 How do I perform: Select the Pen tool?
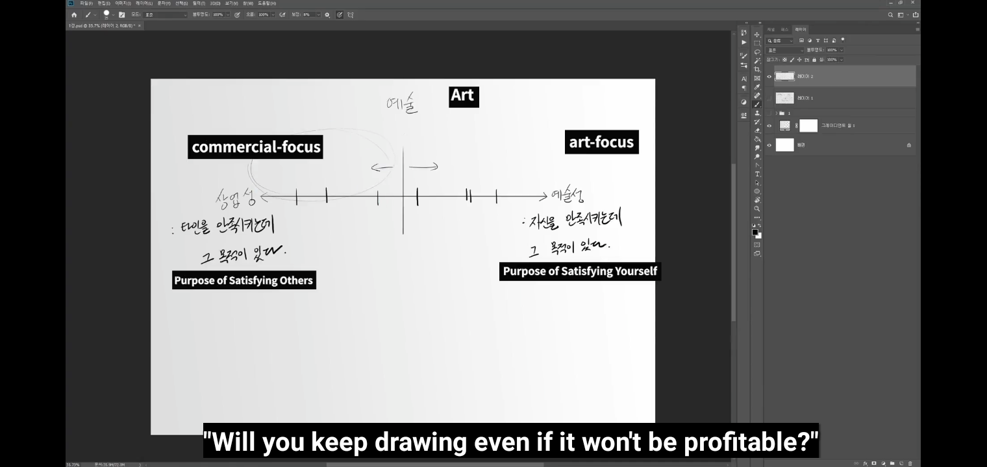click(x=757, y=165)
